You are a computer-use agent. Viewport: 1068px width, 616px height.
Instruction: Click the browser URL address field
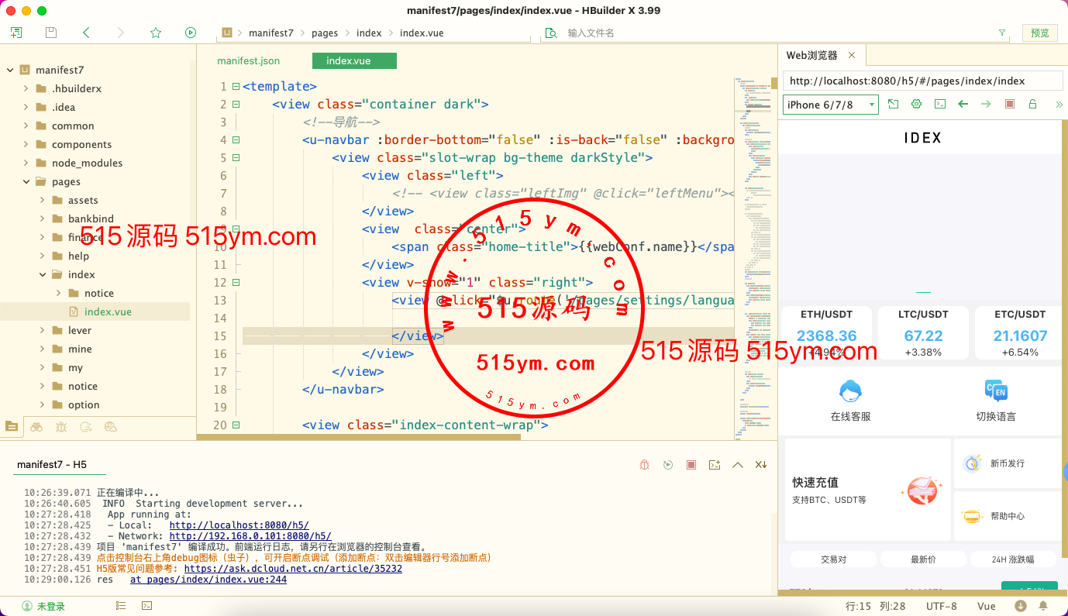click(922, 81)
